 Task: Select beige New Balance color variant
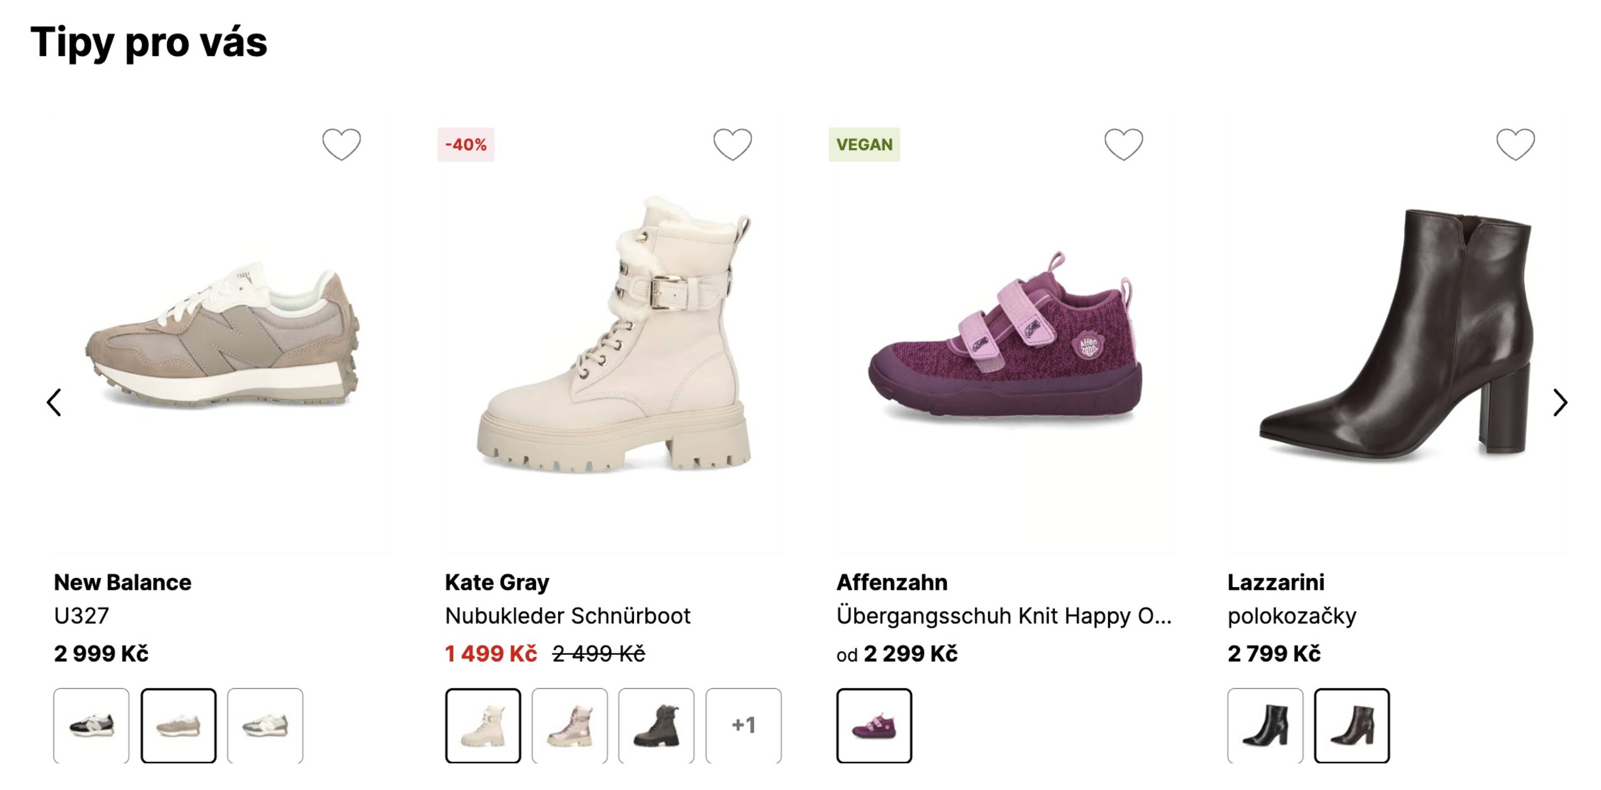178,725
